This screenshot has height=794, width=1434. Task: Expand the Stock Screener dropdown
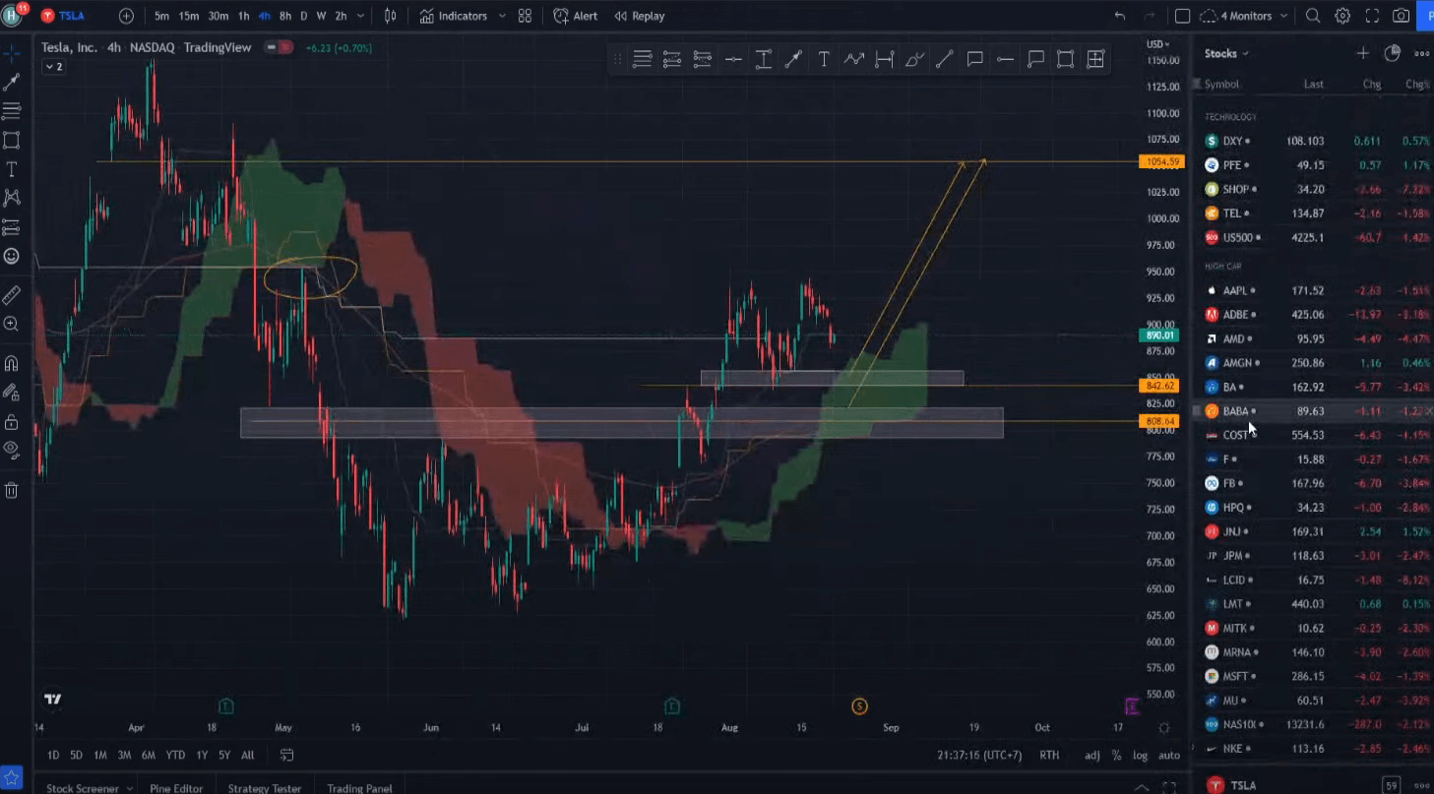click(x=129, y=788)
